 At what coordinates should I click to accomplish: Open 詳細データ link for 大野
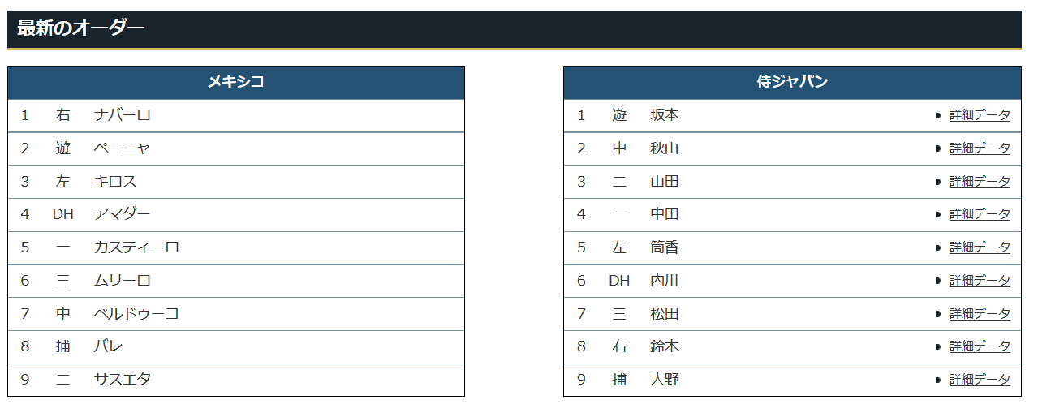coord(980,380)
